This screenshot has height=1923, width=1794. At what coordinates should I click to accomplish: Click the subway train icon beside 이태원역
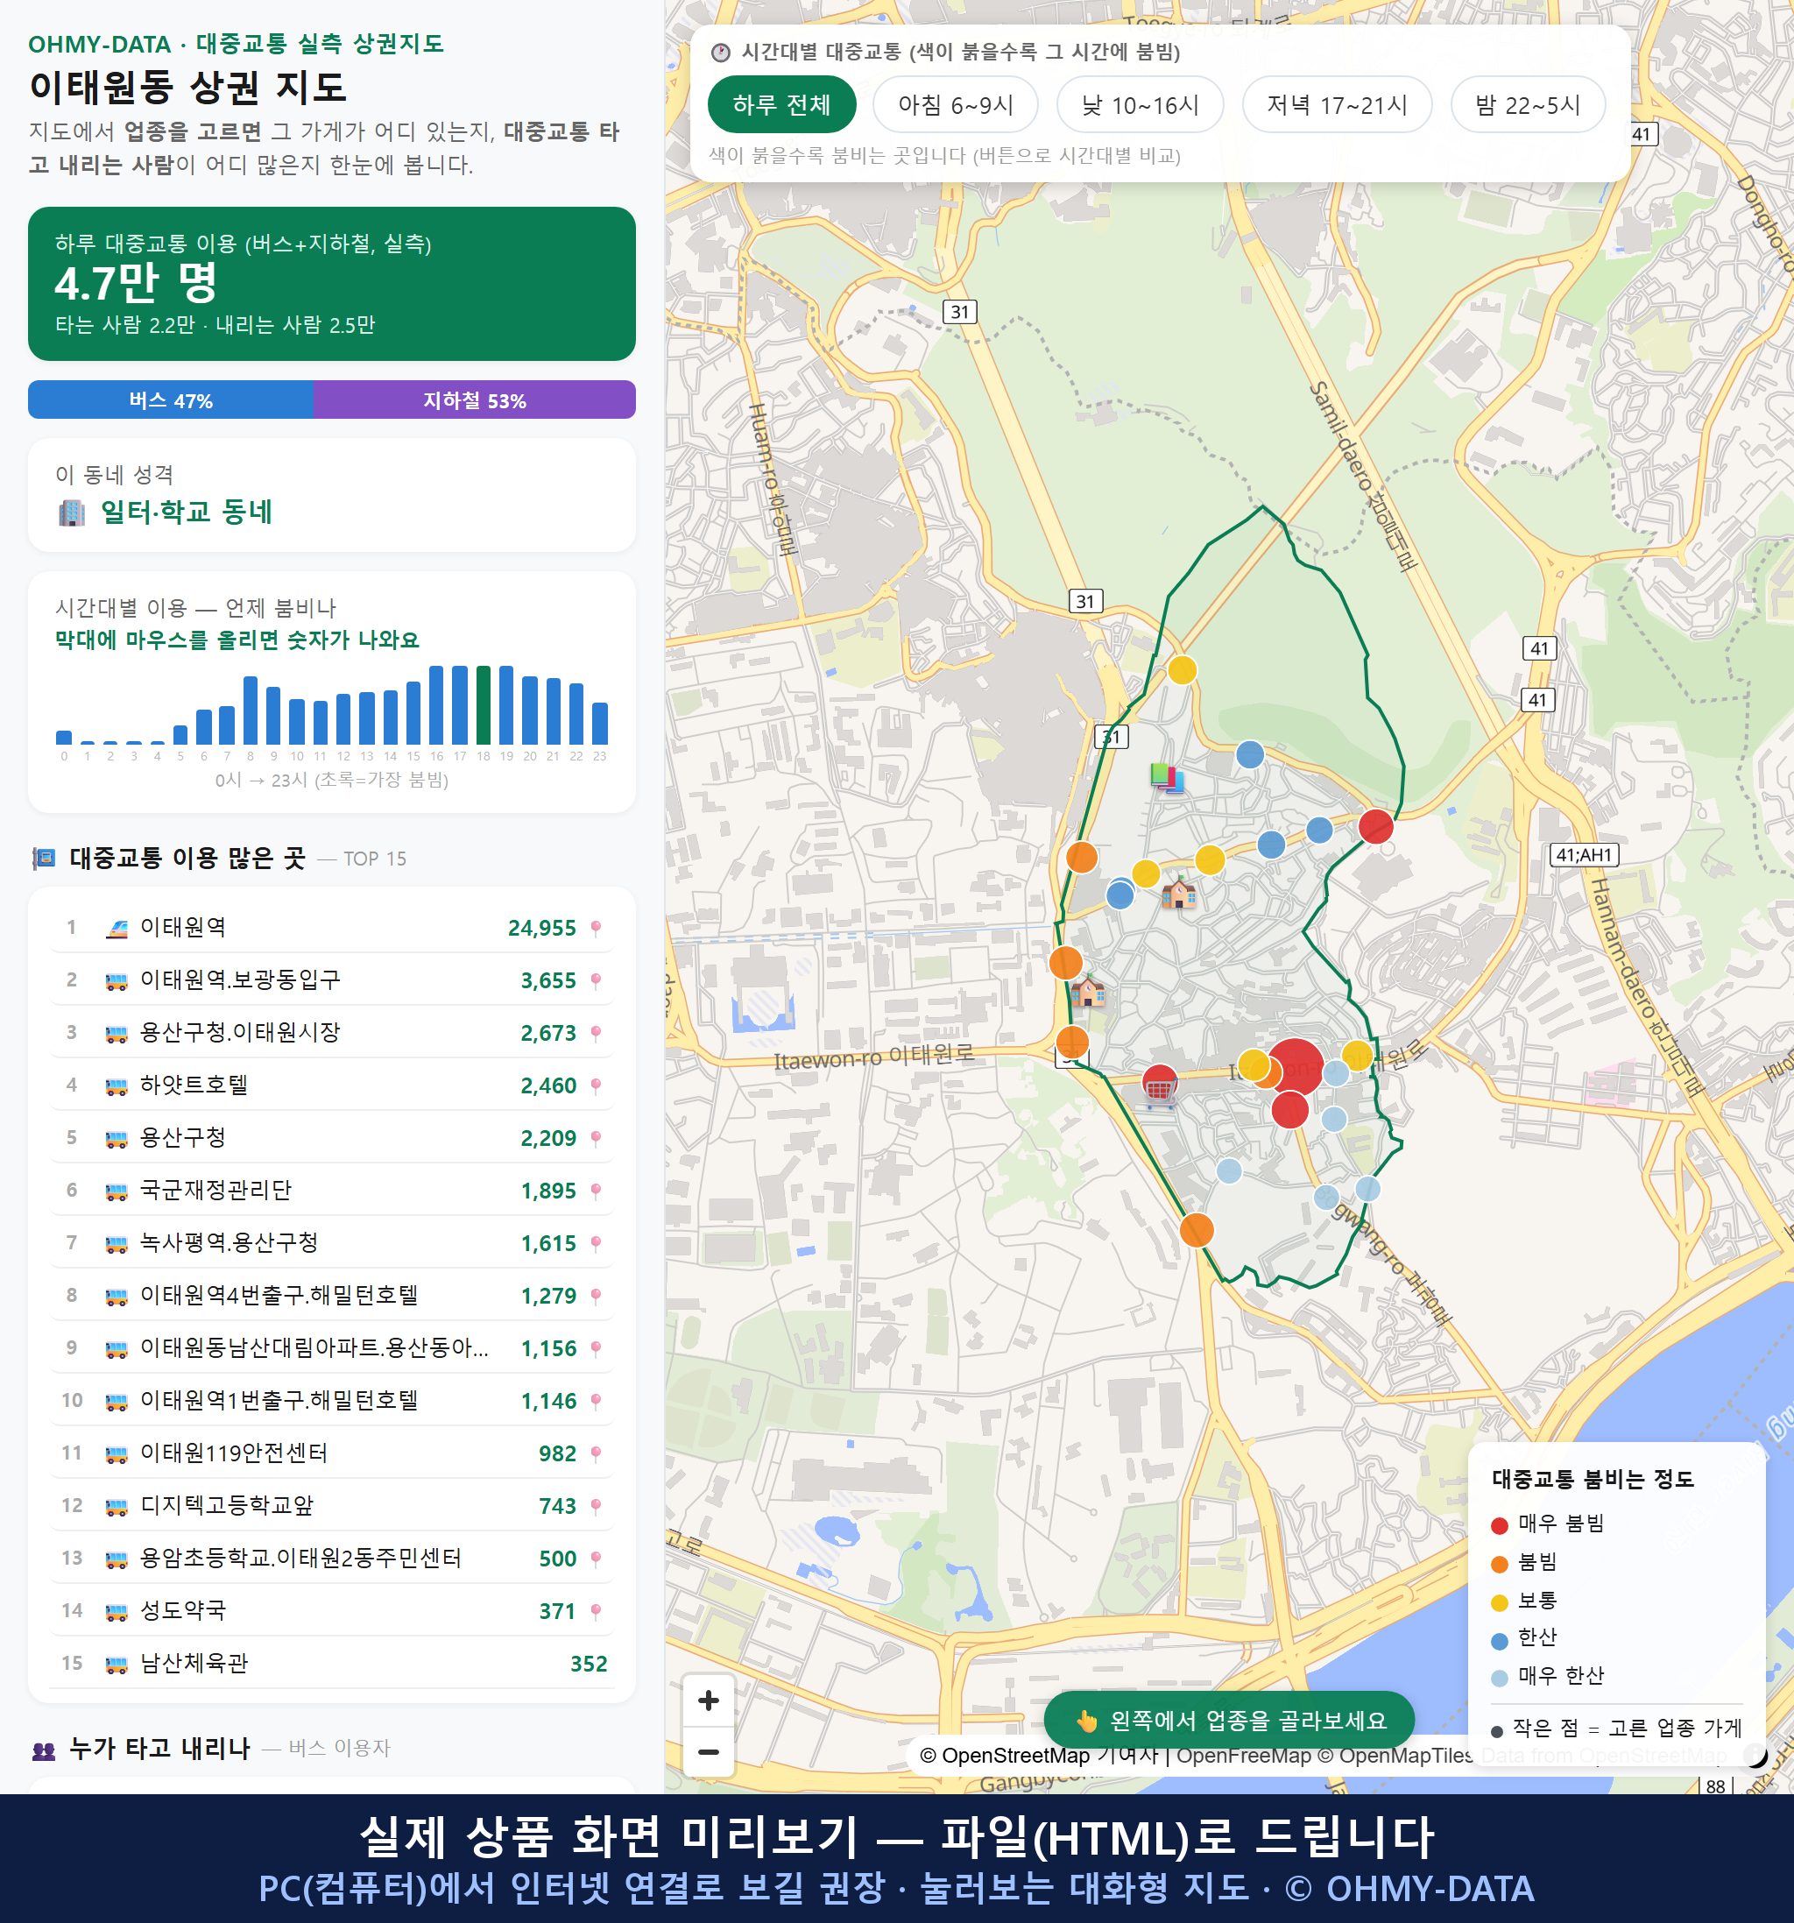[116, 929]
